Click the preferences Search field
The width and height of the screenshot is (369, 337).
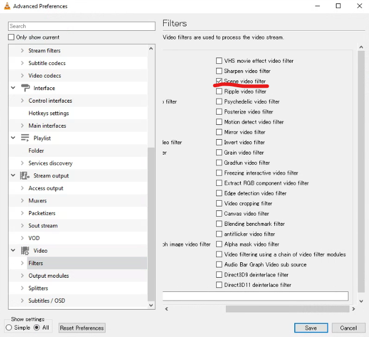82,26
